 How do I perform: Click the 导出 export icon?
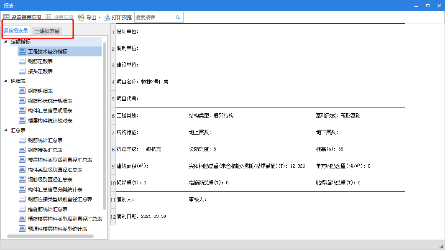point(81,17)
